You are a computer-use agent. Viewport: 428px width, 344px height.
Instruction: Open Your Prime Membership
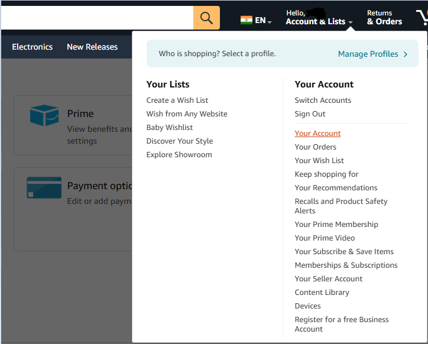[336, 225]
